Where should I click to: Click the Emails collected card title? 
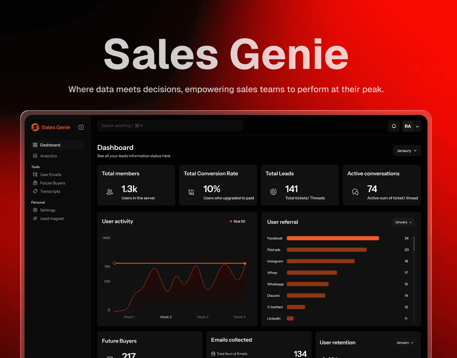tap(232, 340)
